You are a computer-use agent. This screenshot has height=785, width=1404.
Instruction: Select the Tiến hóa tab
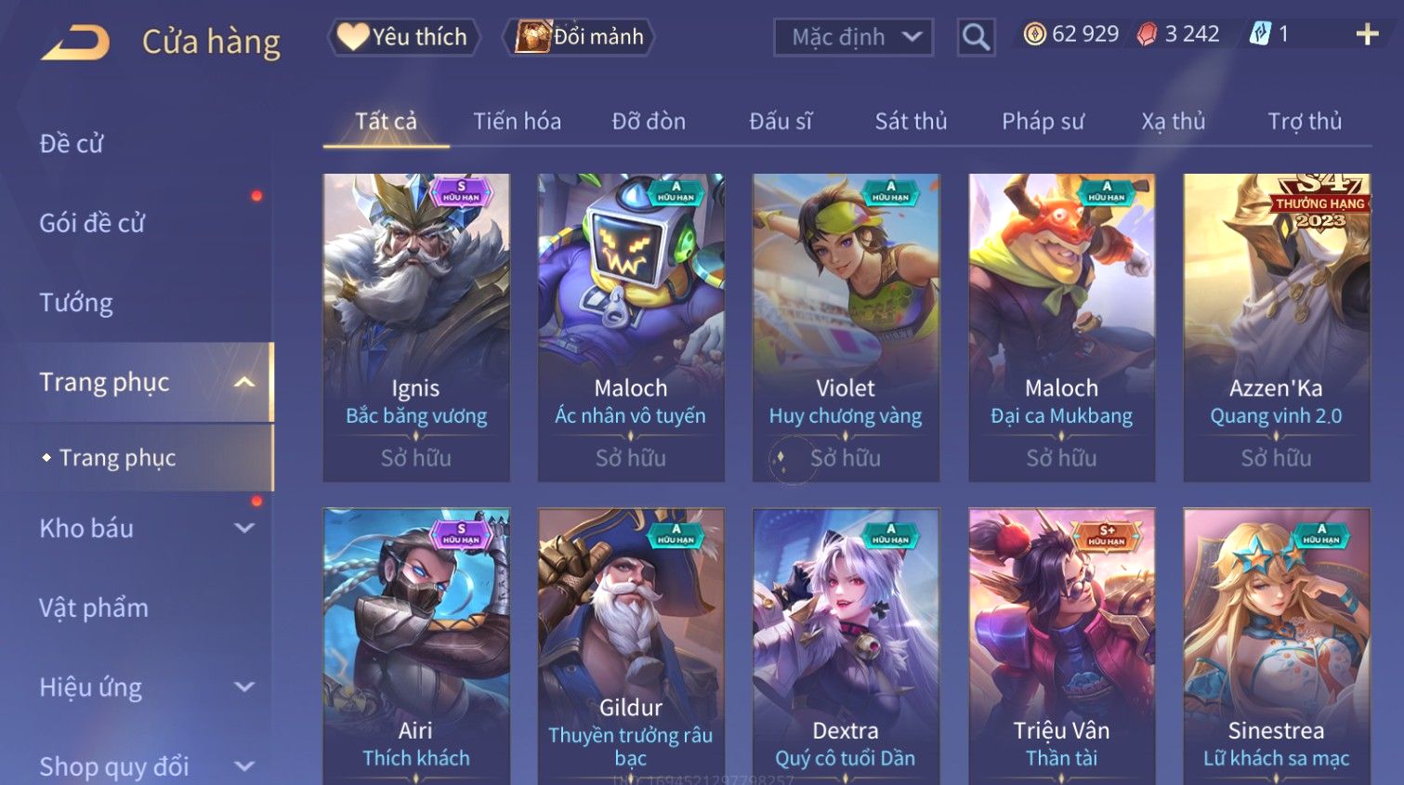517,122
